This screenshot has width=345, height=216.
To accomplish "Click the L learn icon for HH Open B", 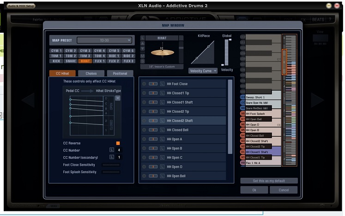I will tap(162, 148).
